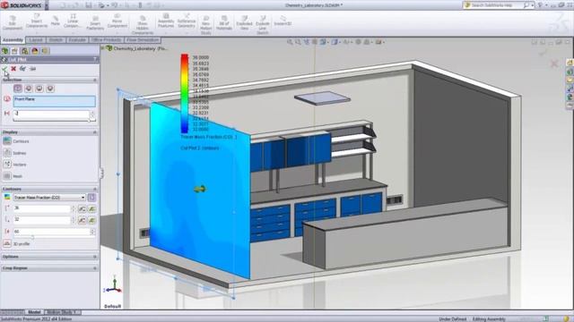Click the Front Plane selection box
Viewport: 574px width, 322px height.
point(54,101)
